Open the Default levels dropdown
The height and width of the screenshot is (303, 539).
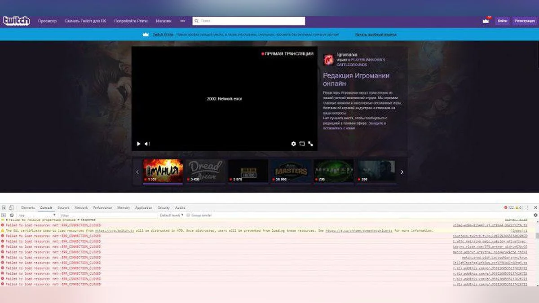[172, 215]
